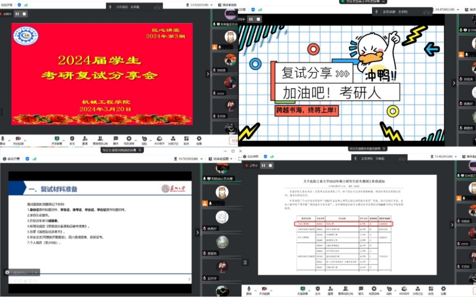This screenshot has height=297, width=476.
Task: Click the 正在观看 viewing-screen banner above 会议详情
Action: 122,150
